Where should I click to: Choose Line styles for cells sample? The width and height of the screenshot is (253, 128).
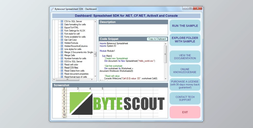tap(73, 49)
